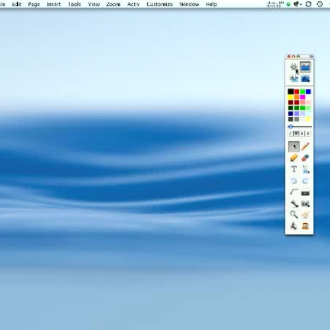Select the magnifier Zoom tool
The image size is (330, 330).
(294, 214)
